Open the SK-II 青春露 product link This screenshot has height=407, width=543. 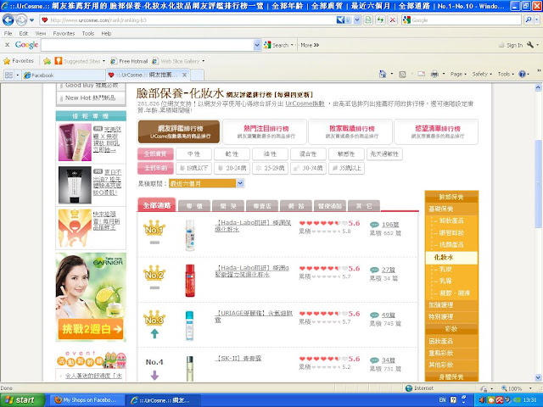(x=238, y=359)
